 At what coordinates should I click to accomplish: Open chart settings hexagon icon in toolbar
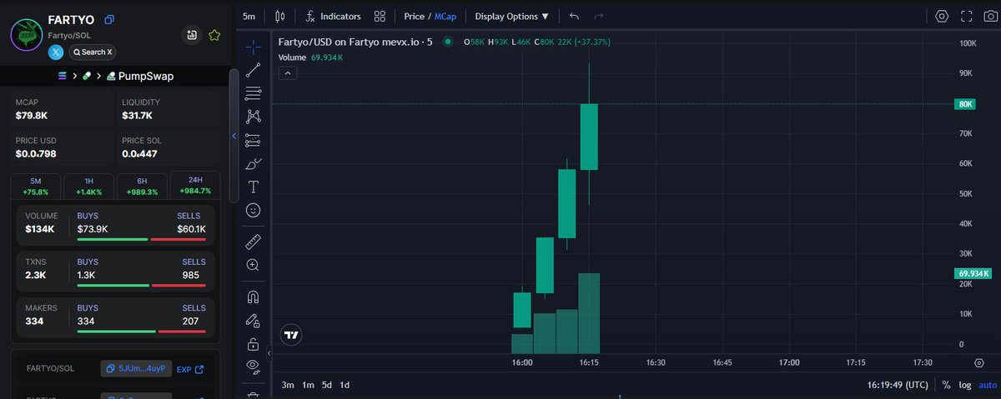point(942,16)
